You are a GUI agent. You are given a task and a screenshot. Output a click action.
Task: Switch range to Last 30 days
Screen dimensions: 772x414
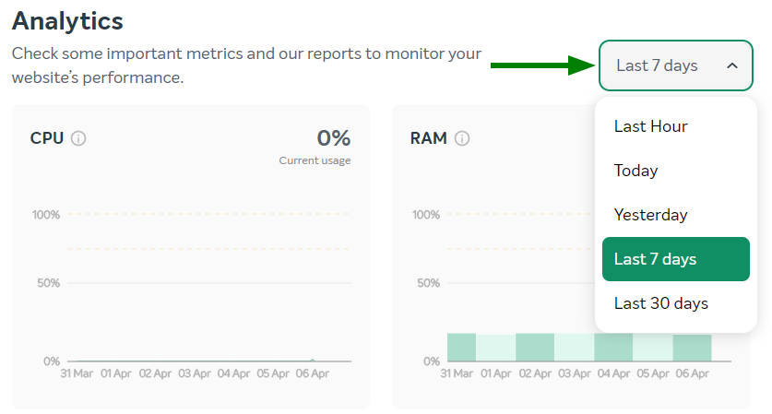pos(660,303)
